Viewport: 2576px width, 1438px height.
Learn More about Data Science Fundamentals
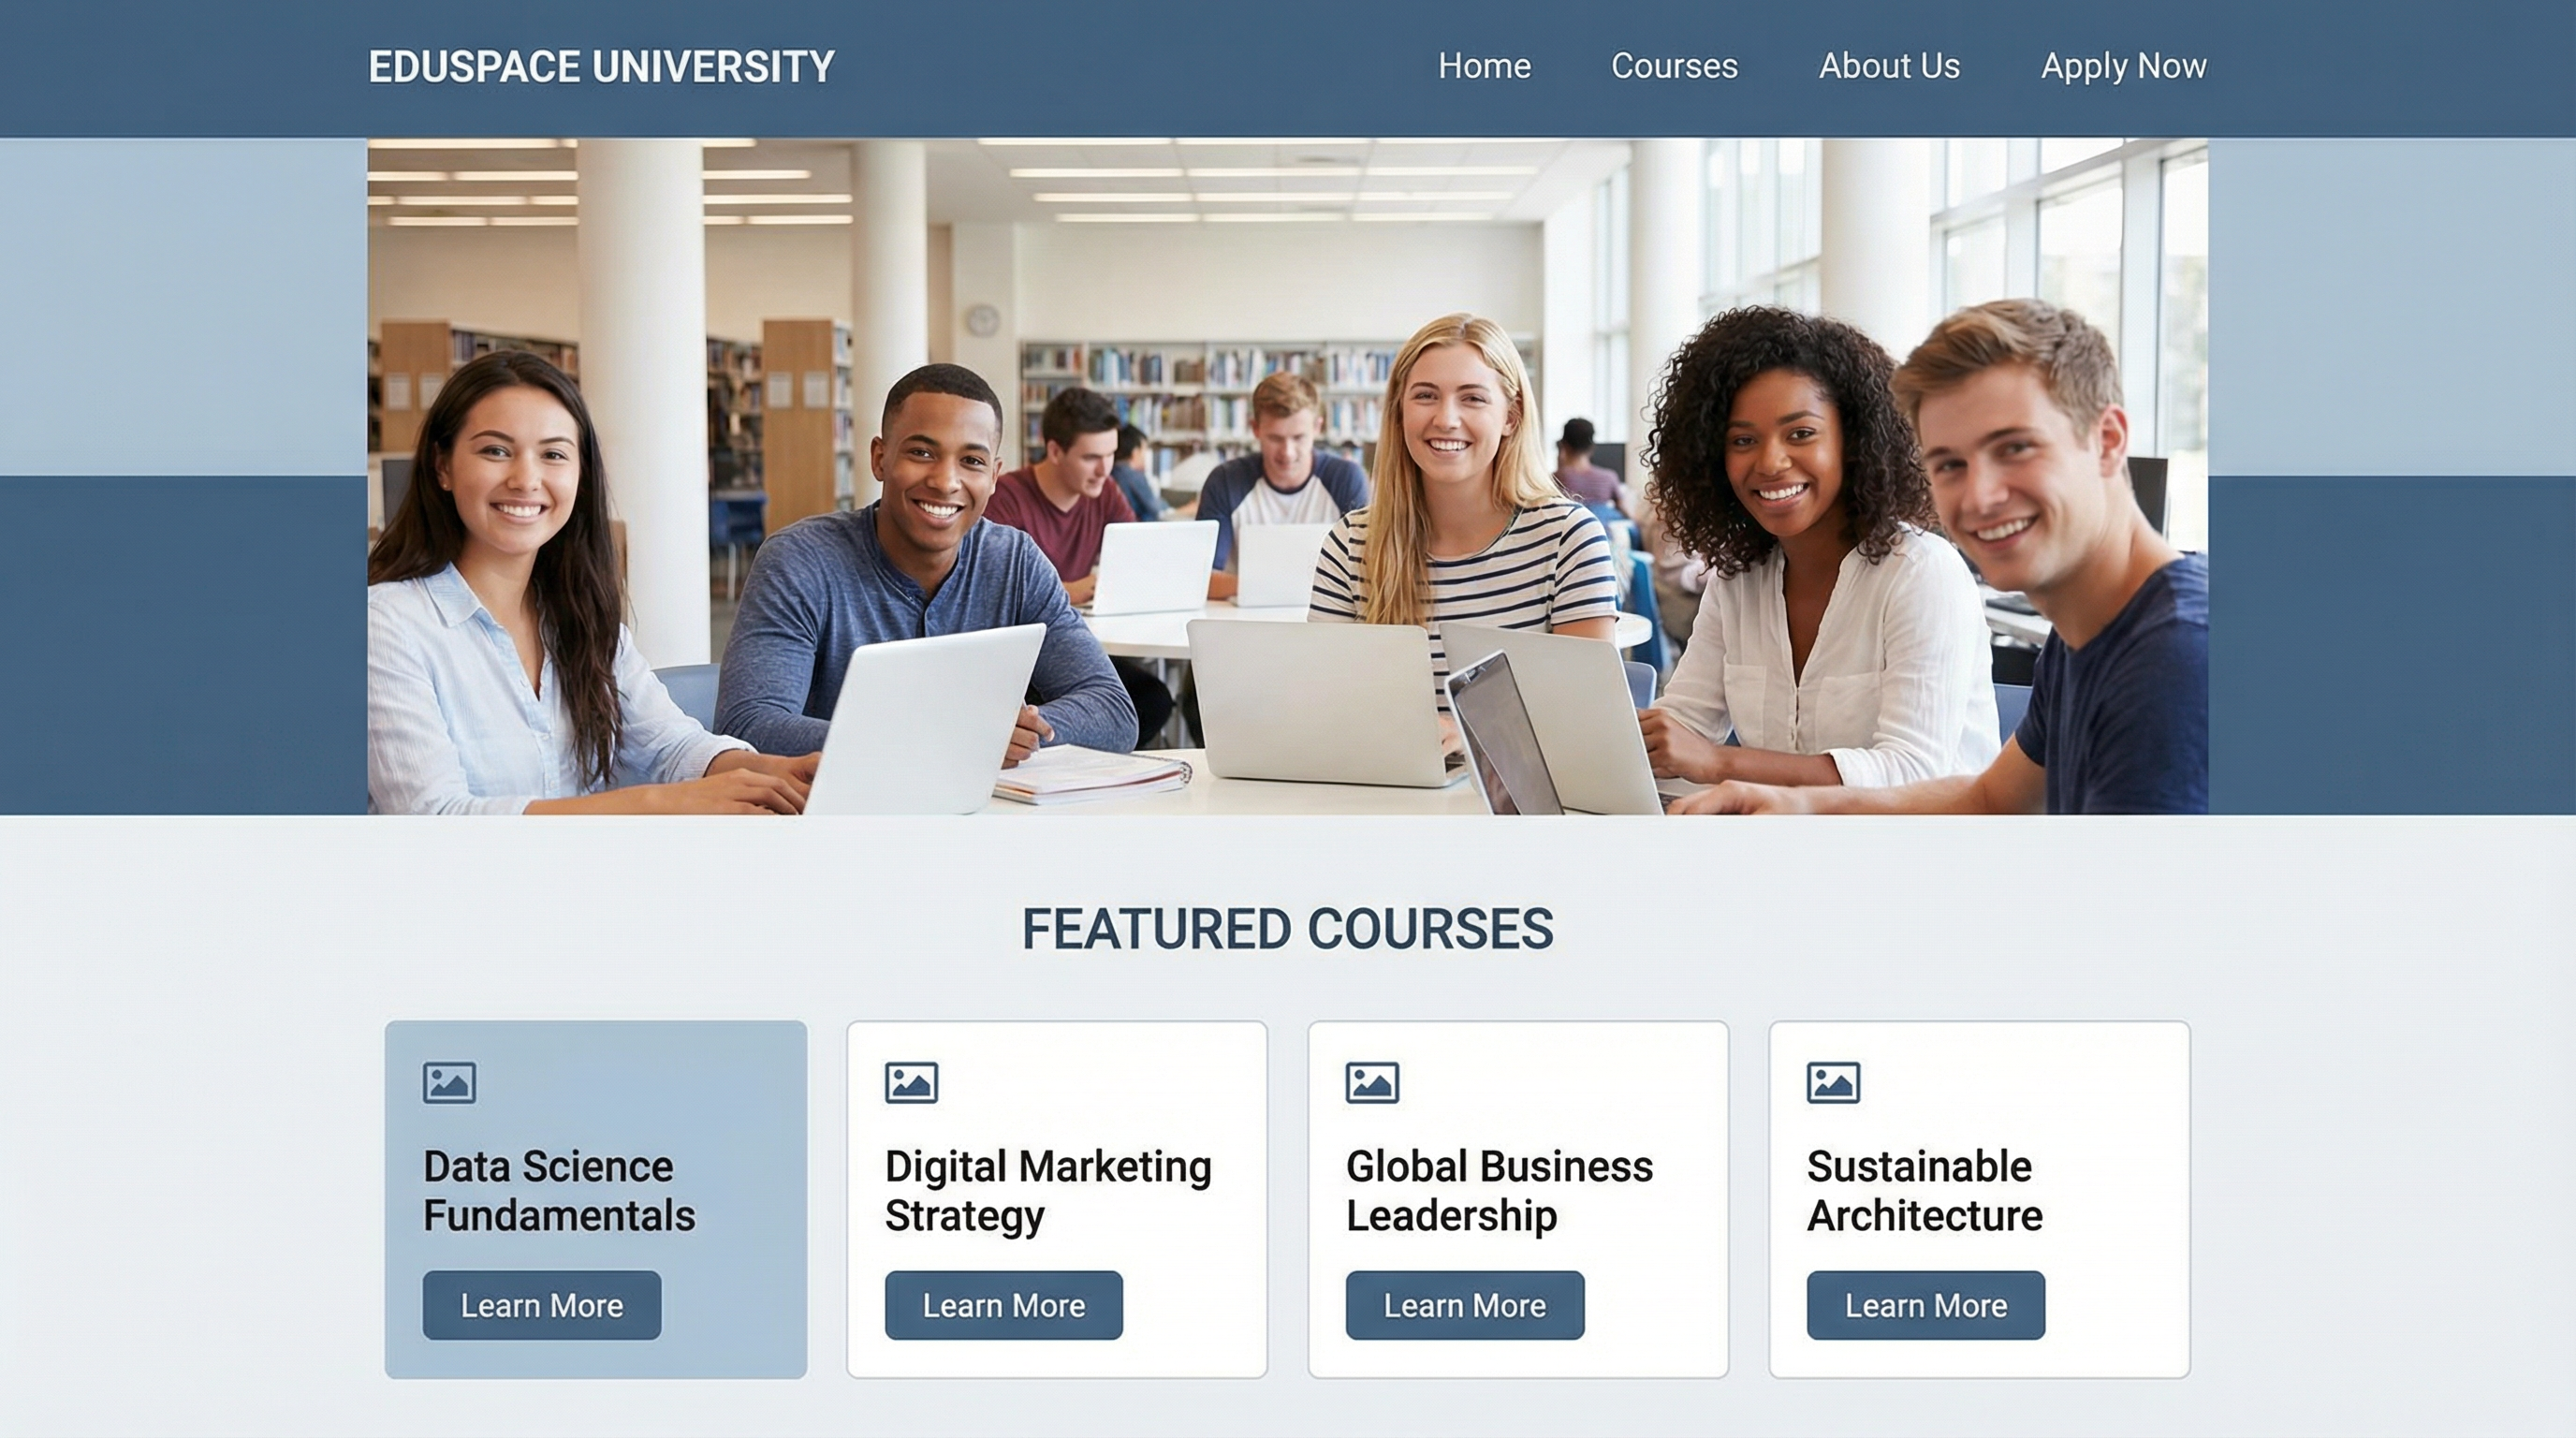[542, 1305]
